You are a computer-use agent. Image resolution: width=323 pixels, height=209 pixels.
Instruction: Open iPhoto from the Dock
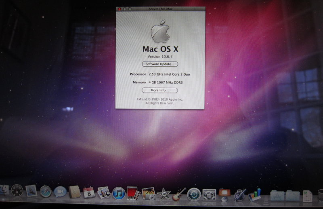coord(149,194)
